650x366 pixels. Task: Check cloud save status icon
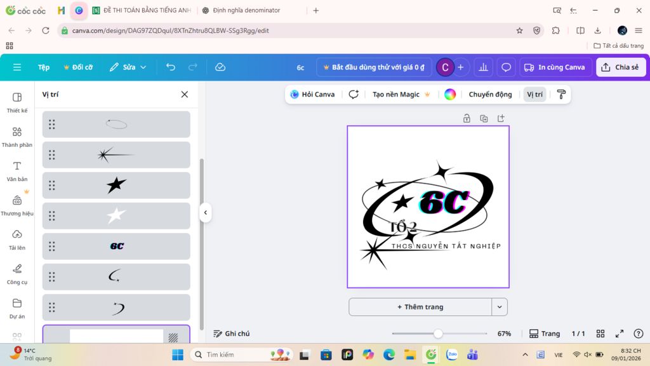(220, 67)
